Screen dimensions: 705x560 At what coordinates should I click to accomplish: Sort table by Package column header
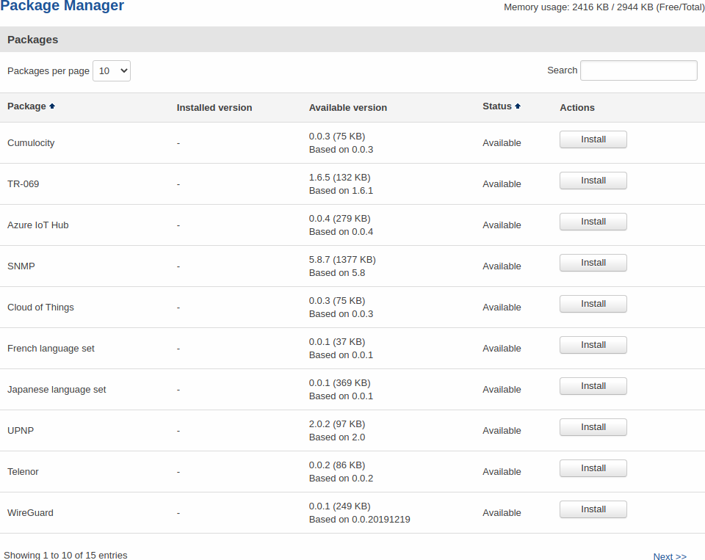pos(26,106)
